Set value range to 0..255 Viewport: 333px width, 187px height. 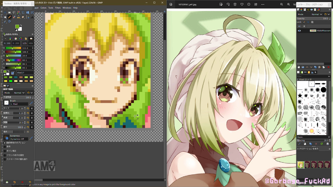[16, 43]
